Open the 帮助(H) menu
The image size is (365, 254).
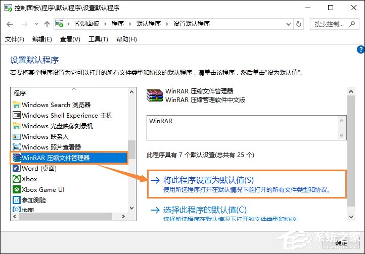[x=126, y=39]
